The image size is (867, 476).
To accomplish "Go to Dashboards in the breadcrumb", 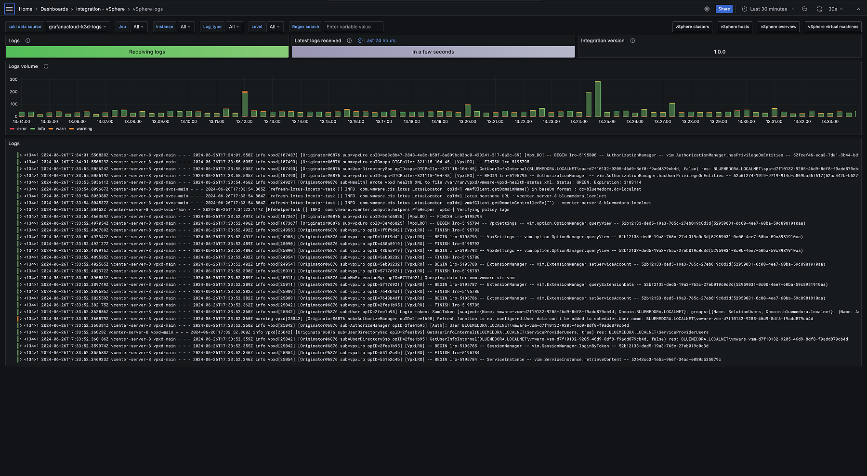I will [x=54, y=9].
